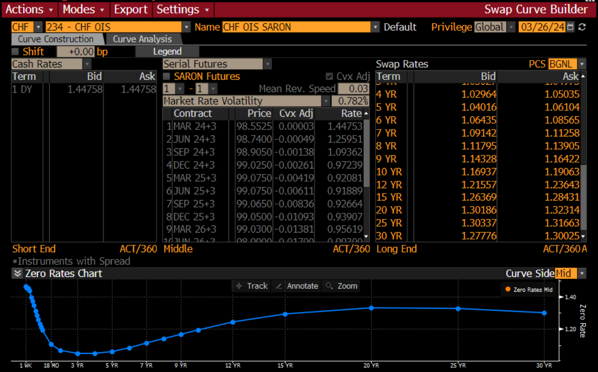
Task: Select the Annotate pencil tool
Action: coord(297,286)
